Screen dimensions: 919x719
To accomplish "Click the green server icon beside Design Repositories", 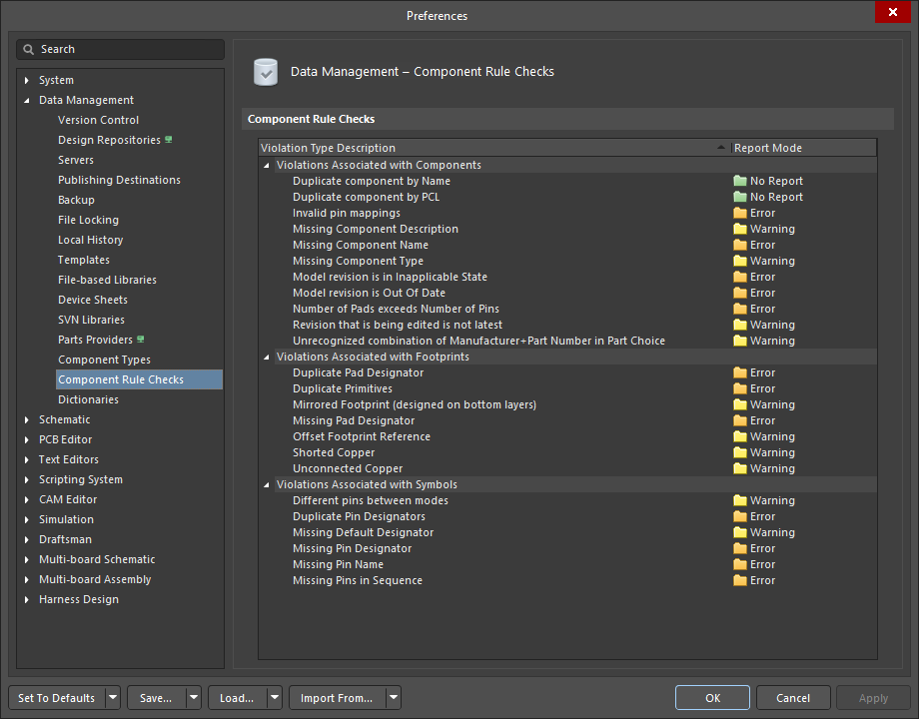I will pos(169,140).
